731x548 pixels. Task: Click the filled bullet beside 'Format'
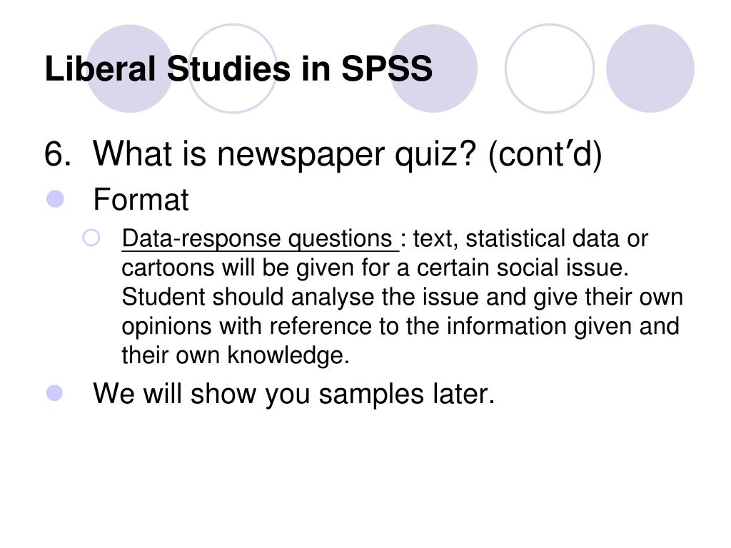(55, 199)
